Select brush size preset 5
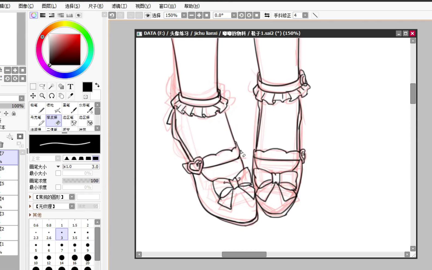This screenshot has height=270, width=432. (36, 247)
